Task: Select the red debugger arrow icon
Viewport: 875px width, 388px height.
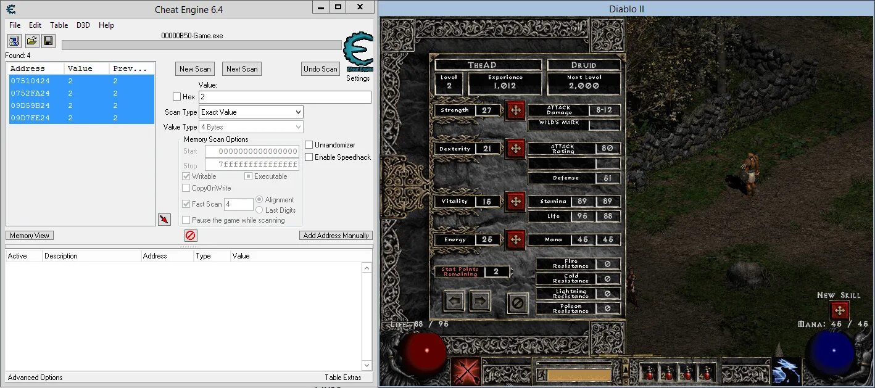Action: [x=164, y=219]
